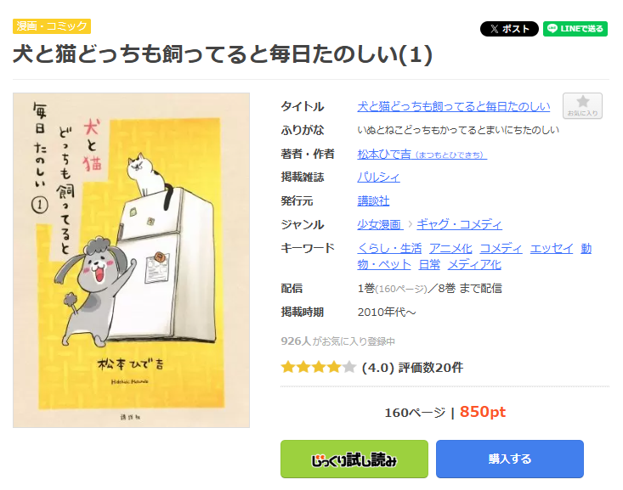Select the ギャグ・コメディ genre link

[459, 224]
